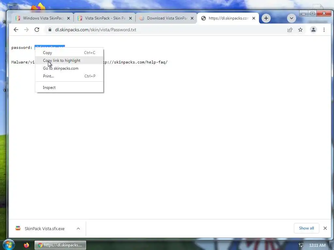This screenshot has width=334, height=250.
Task: Close the downloads bar
Action: coord(325,228)
